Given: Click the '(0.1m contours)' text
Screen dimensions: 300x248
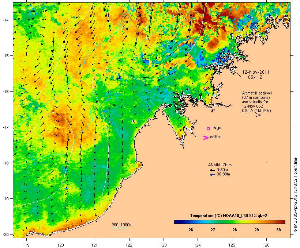Looking at the screenshot, I should click(x=256, y=97).
